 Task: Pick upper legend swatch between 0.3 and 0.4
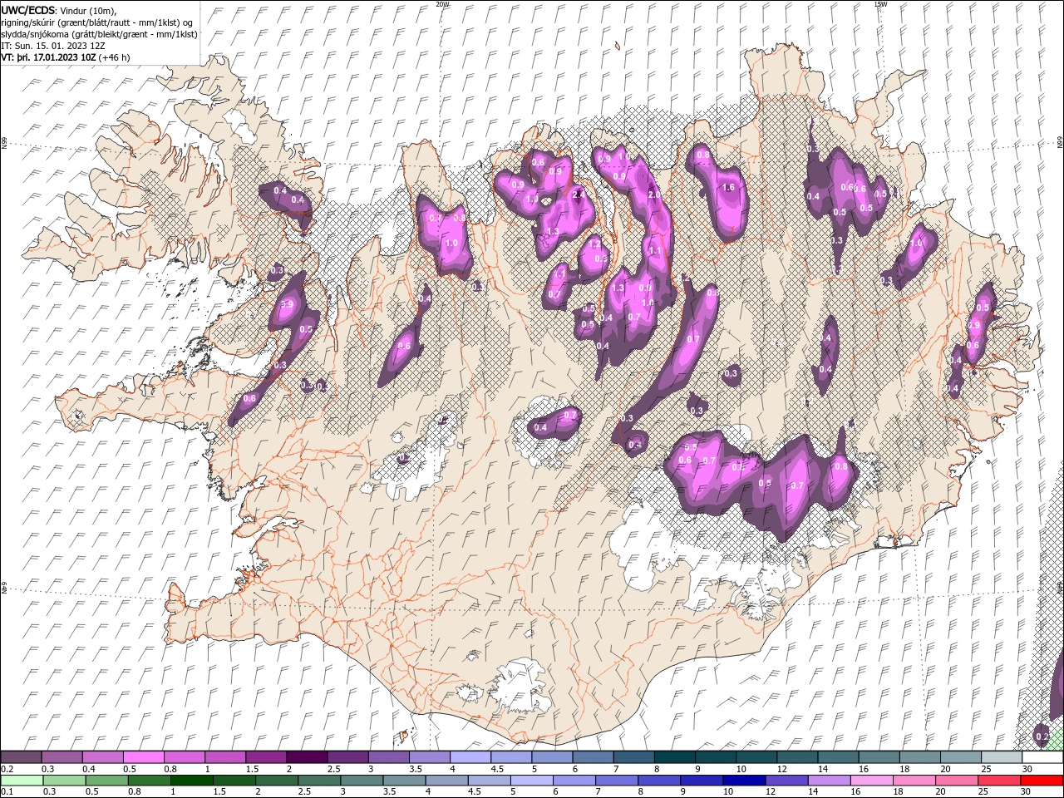(x=62, y=757)
